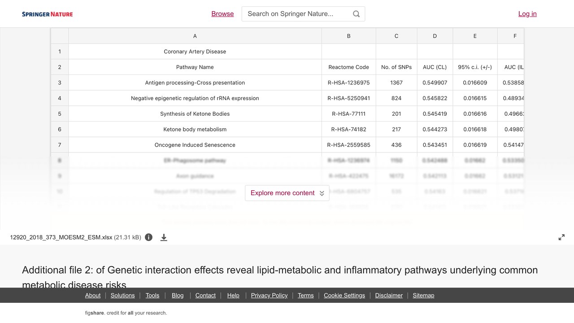
Task: Select row 3 header
Action: tap(59, 83)
